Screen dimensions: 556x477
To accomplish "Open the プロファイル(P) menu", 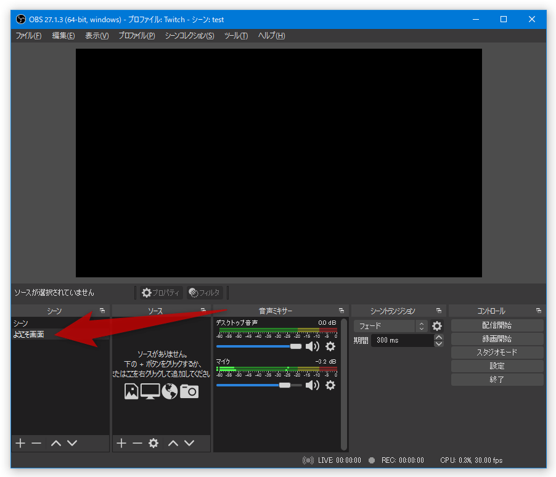I will [x=136, y=36].
